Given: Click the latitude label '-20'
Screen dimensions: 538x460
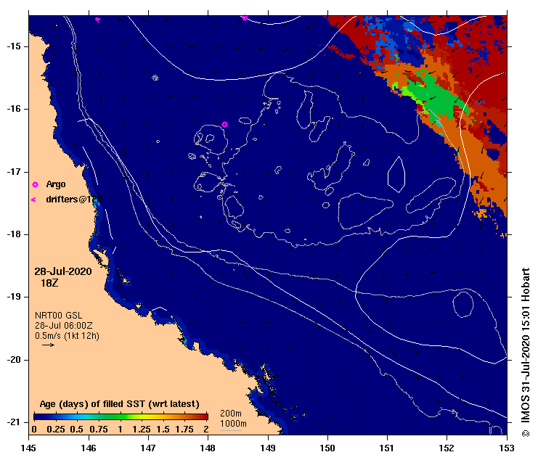Looking at the screenshot, I should (13, 360).
